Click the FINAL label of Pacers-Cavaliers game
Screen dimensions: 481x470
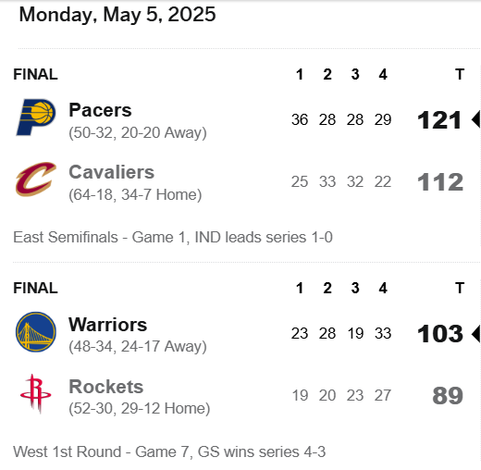click(35, 74)
